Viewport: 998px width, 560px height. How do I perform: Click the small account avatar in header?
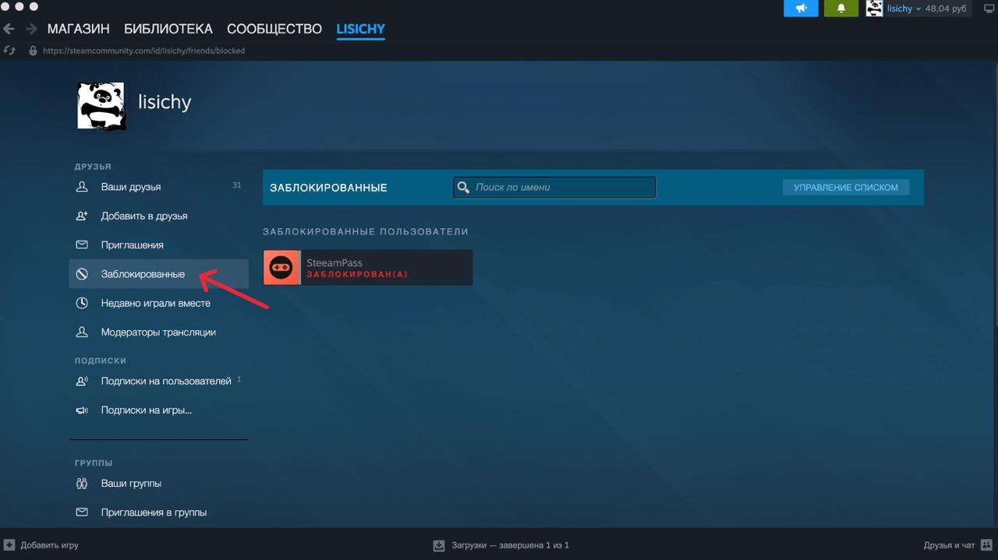coord(874,9)
